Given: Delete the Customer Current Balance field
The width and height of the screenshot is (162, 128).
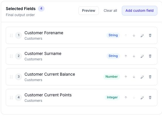Looking at the screenshot, I should [150, 77].
